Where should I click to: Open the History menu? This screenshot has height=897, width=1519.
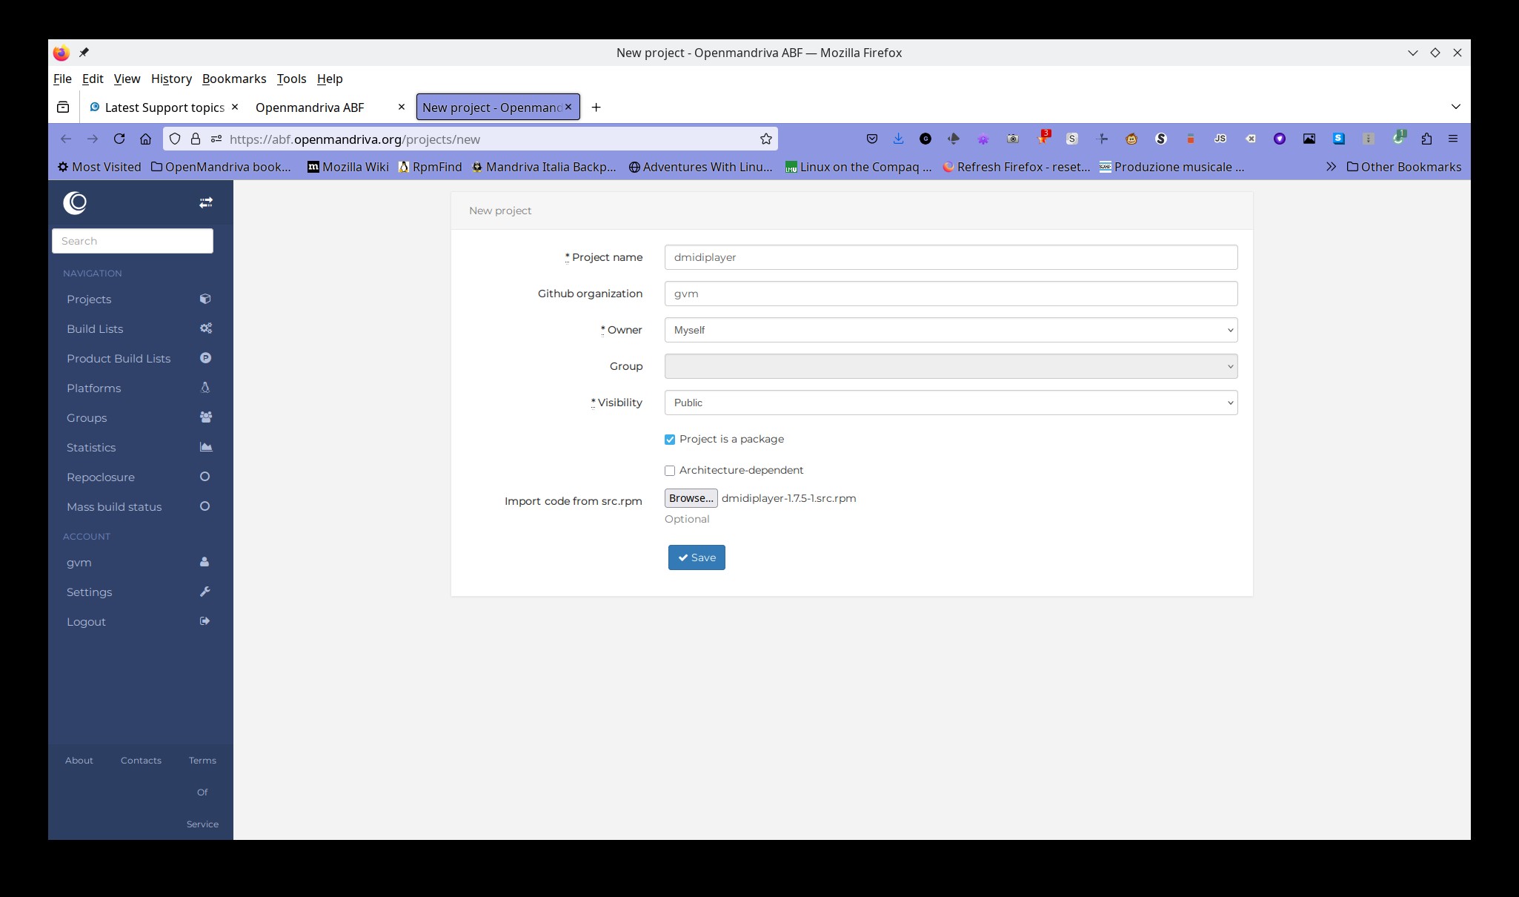pos(171,79)
